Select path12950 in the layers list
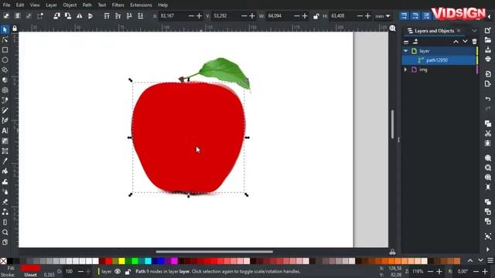The height and width of the screenshot is (278, 495). (439, 60)
